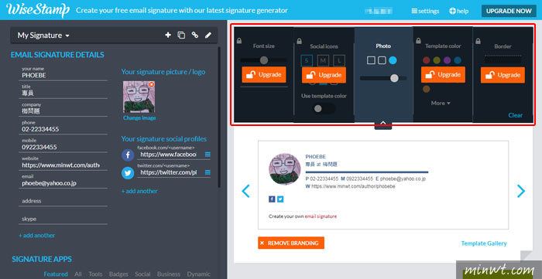Select medium M social icon size

coord(323,61)
